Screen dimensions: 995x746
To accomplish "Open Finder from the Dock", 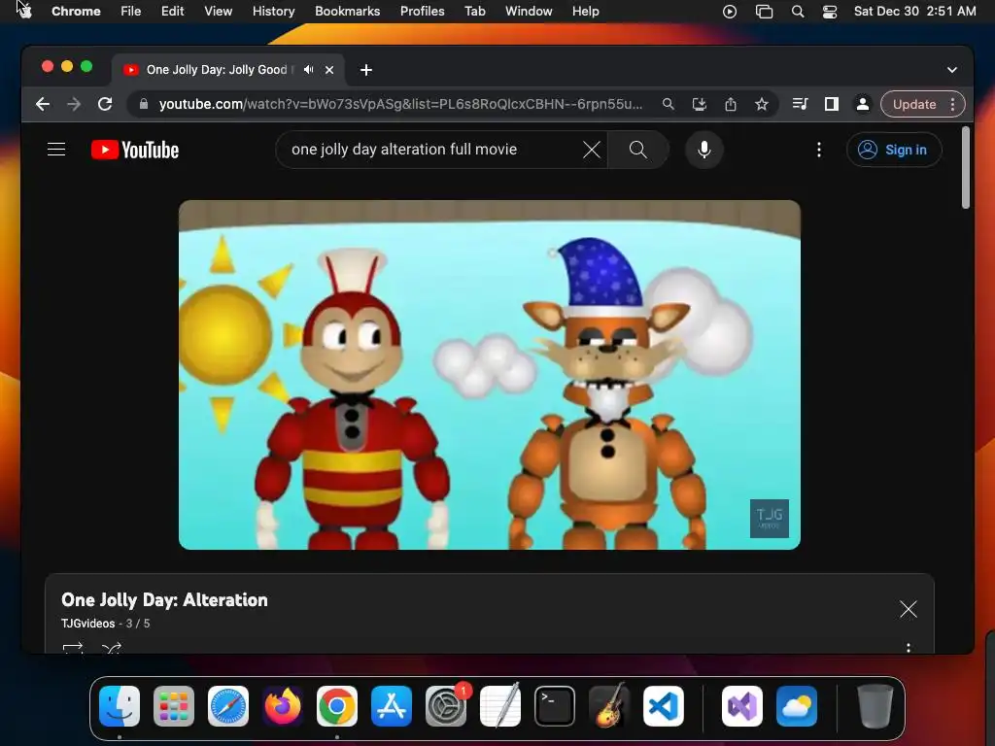I will point(120,706).
